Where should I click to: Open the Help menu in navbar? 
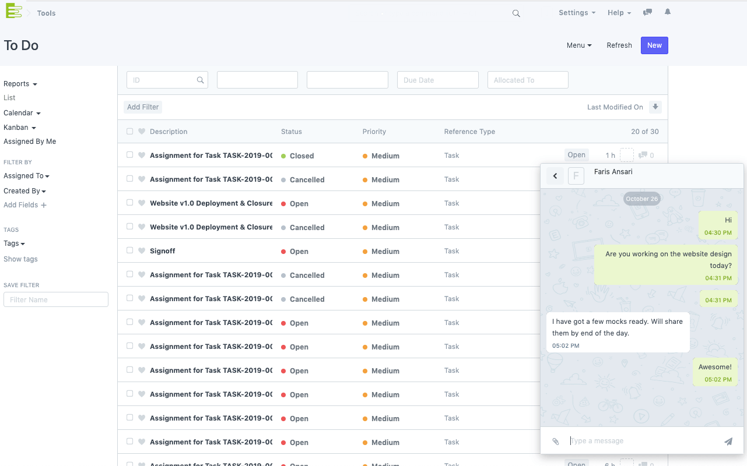click(619, 13)
